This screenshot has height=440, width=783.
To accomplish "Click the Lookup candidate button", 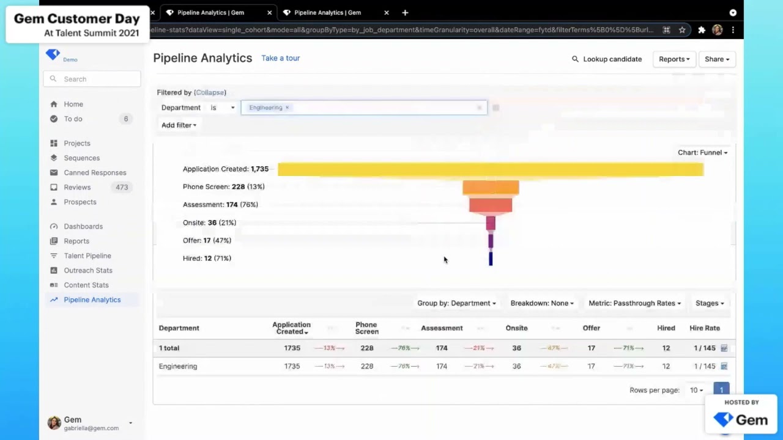I will pyautogui.click(x=606, y=59).
